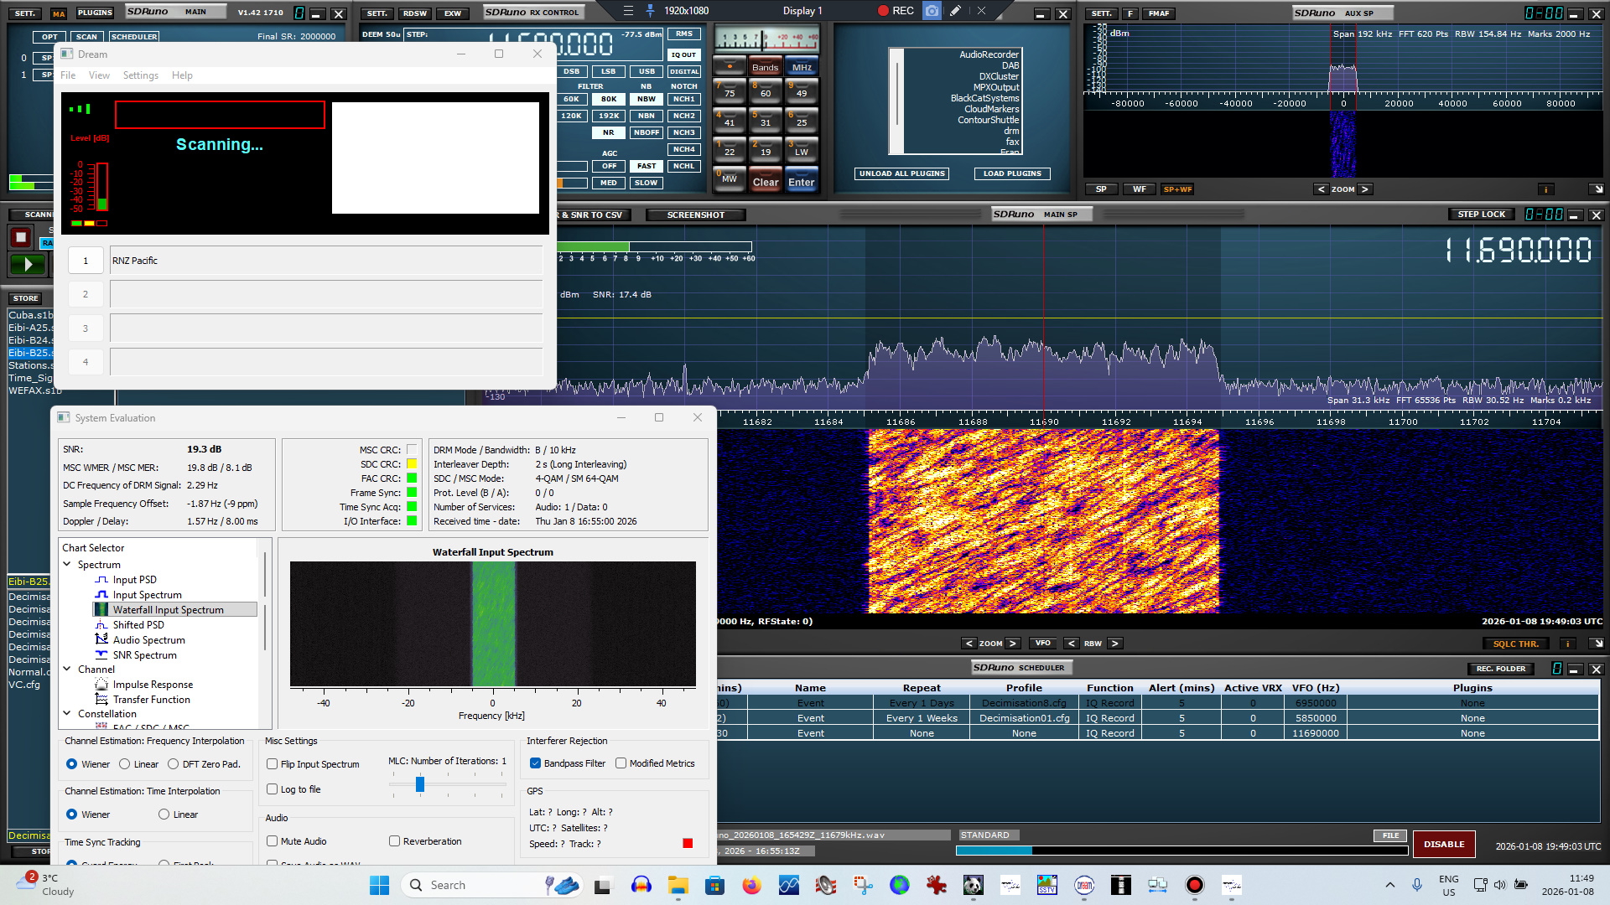Click the UNLOAD ALL PLUGINS button

click(x=901, y=173)
